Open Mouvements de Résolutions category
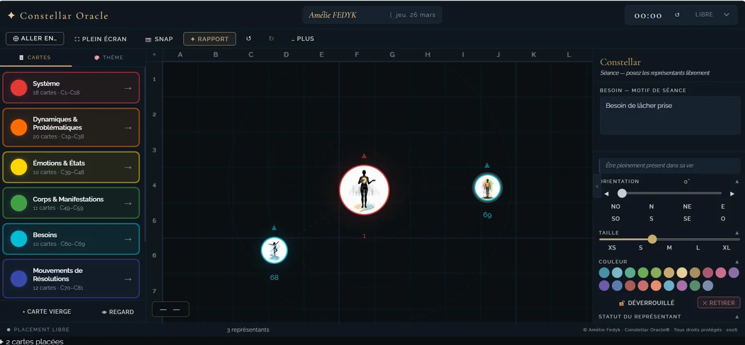The width and height of the screenshot is (745, 345). [71, 279]
